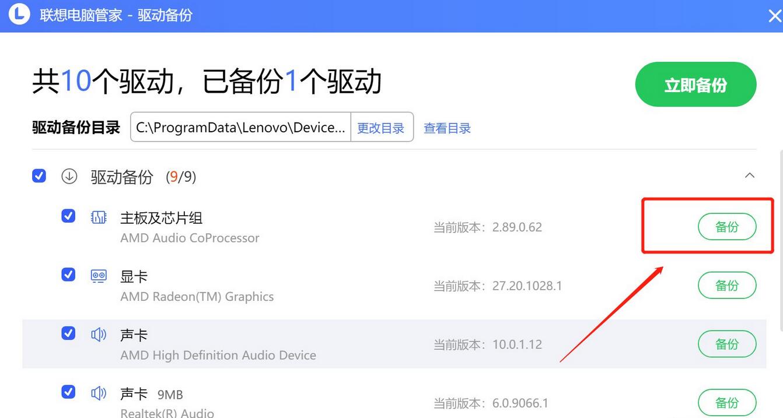783x418 pixels.
Task: Click the AMD Radeon(TM) Graphics text
Action: click(x=197, y=296)
